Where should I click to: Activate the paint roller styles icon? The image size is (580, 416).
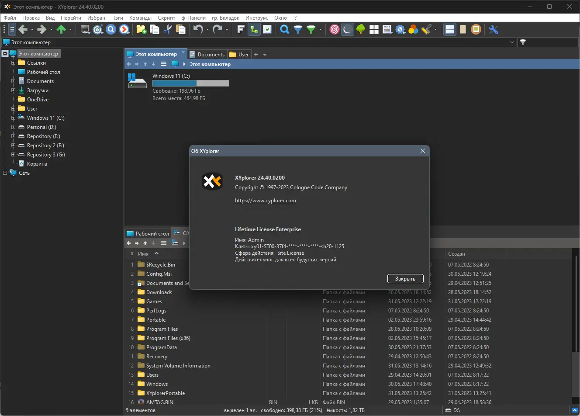[x=426, y=29]
